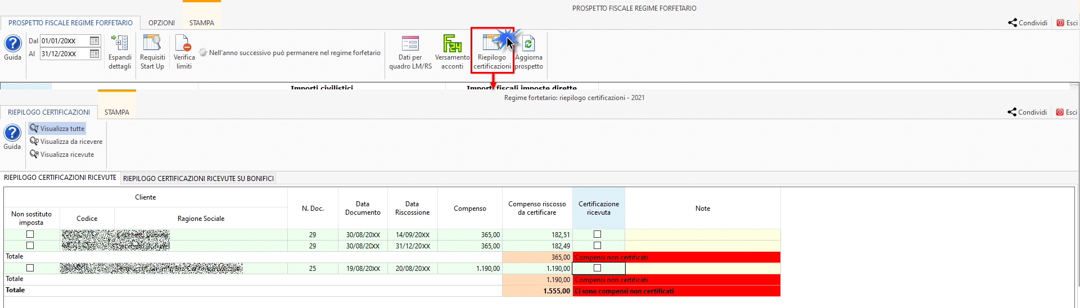This screenshot has height=308, width=1080.
Task: Select Visualizza ricevute filter
Action: [x=62, y=155]
